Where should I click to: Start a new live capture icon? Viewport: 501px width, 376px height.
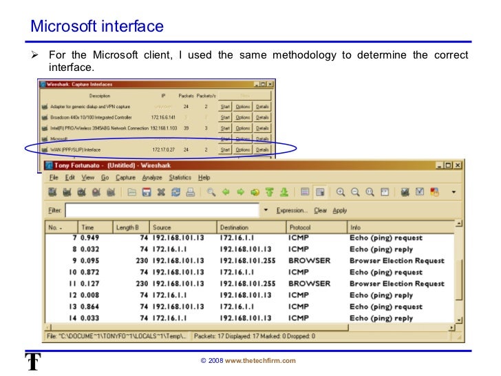[82, 192]
